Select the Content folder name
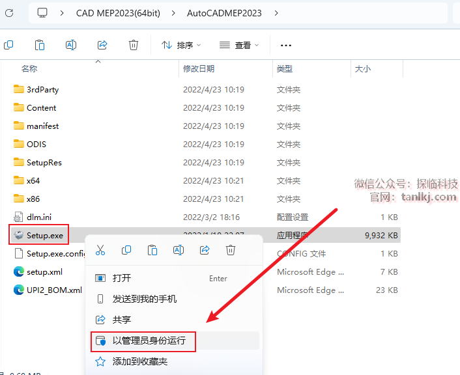Viewport: 460px width, 375px height. 41,107
